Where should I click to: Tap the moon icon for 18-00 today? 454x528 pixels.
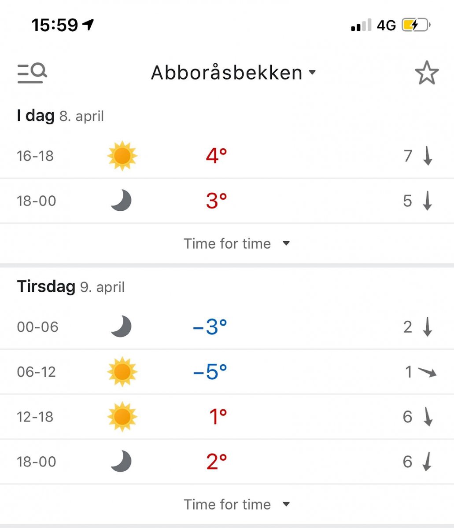click(x=121, y=201)
